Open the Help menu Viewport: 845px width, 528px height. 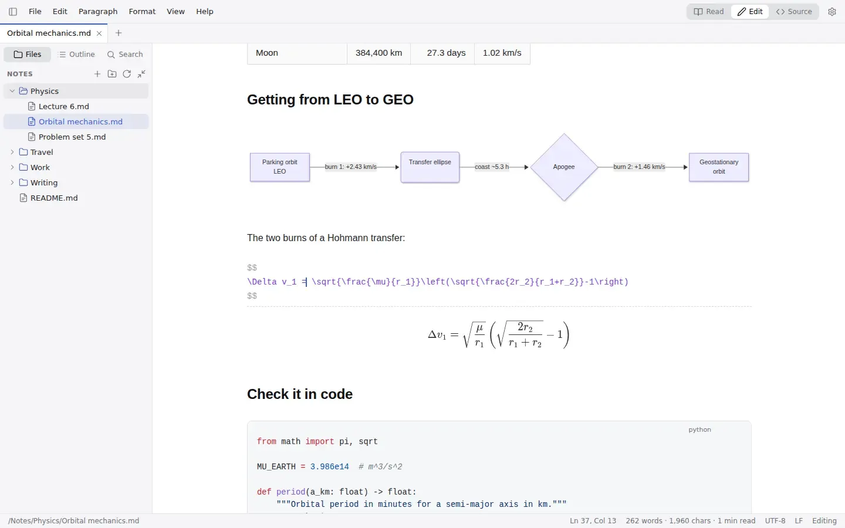tap(205, 12)
